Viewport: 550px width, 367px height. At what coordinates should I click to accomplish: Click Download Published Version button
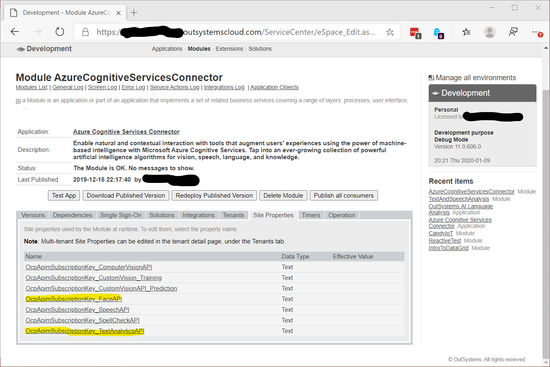(126, 196)
